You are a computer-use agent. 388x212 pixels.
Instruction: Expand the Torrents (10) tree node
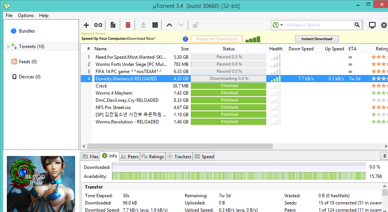(x=8, y=47)
